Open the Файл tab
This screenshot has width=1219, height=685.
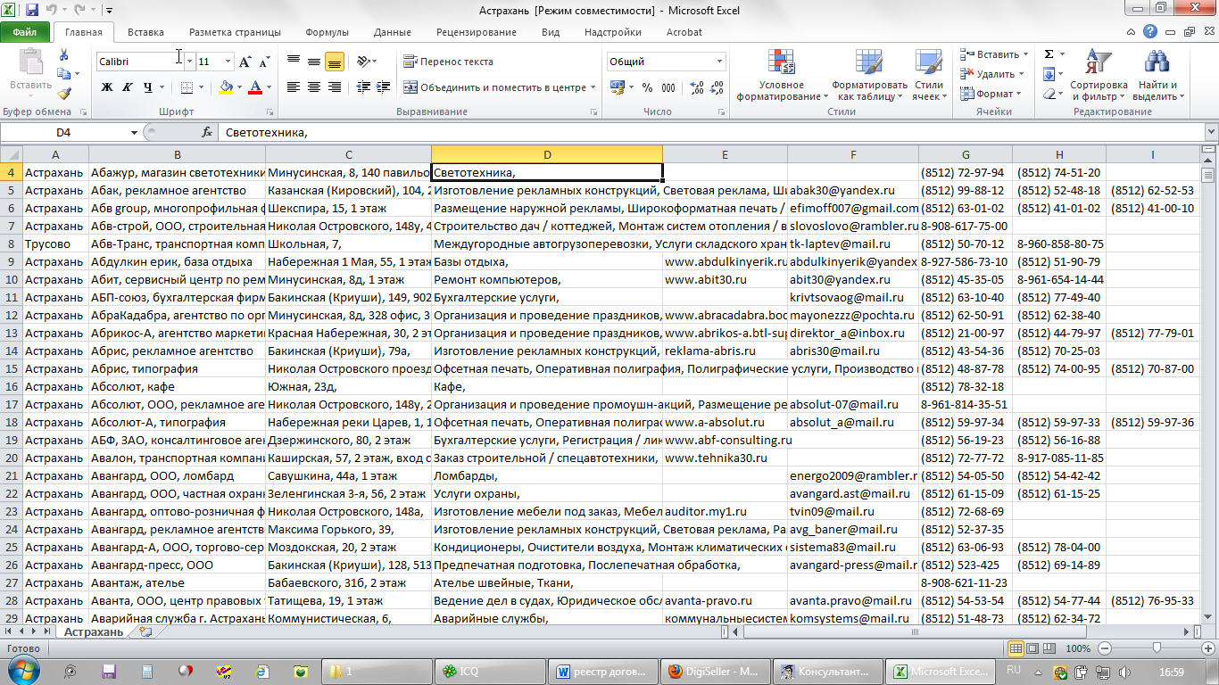25,32
